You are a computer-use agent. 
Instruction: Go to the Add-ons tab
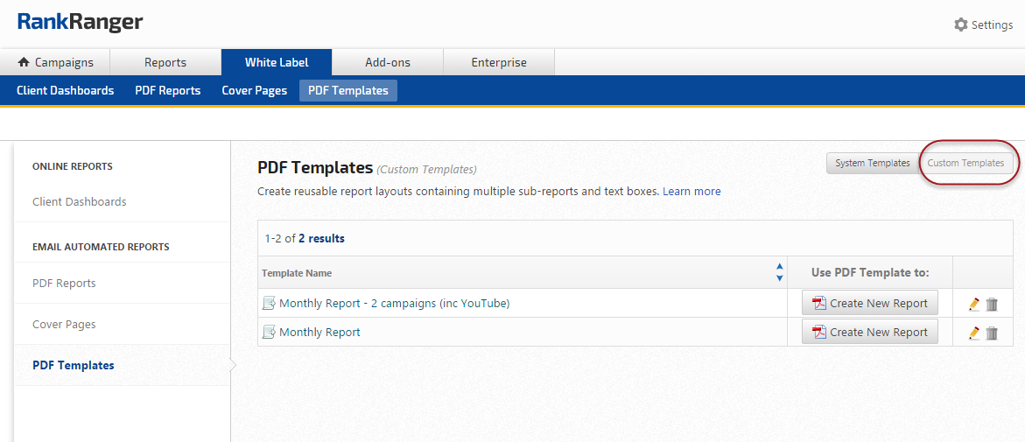click(388, 62)
